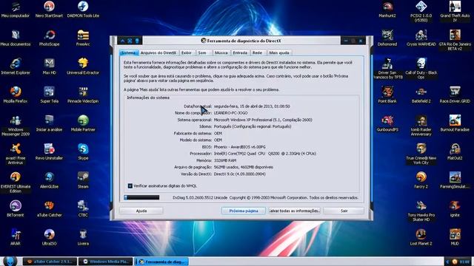Launch Revo Uninstaller shortcut
474x266 pixels.
pyautogui.click(x=49, y=151)
